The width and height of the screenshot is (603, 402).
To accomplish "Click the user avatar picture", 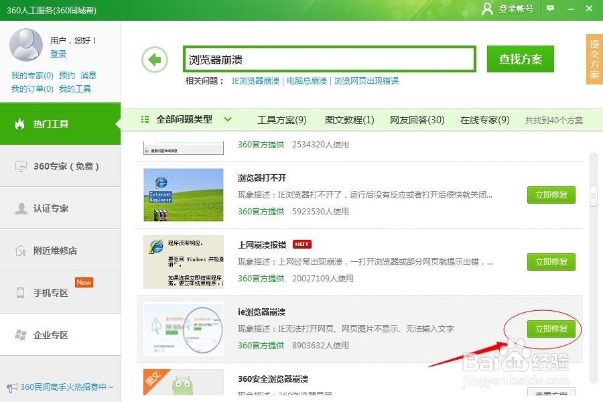I will coord(25,45).
